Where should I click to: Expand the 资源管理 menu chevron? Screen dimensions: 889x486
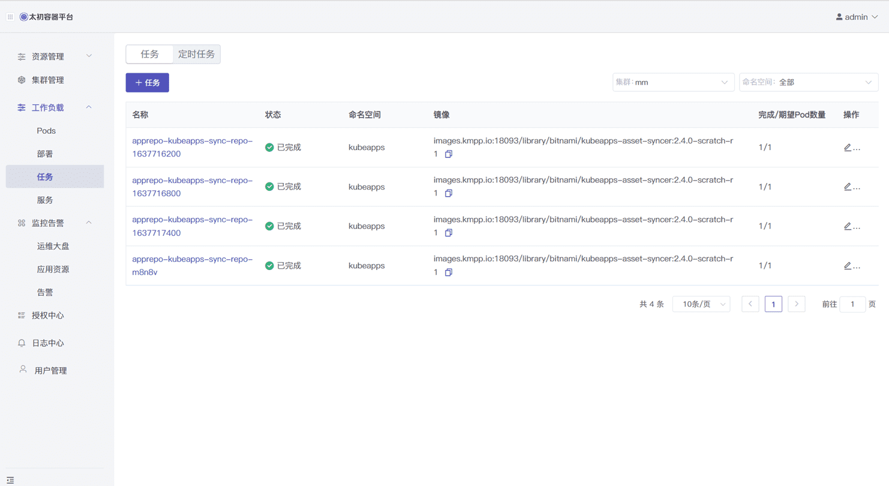pos(89,56)
